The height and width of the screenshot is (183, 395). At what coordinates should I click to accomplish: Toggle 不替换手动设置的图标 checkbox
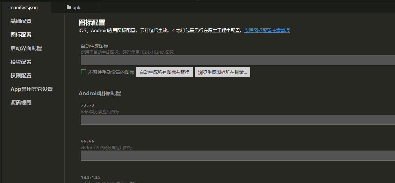[x=84, y=72]
